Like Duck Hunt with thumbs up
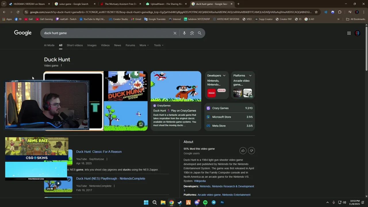 tap(243, 151)
